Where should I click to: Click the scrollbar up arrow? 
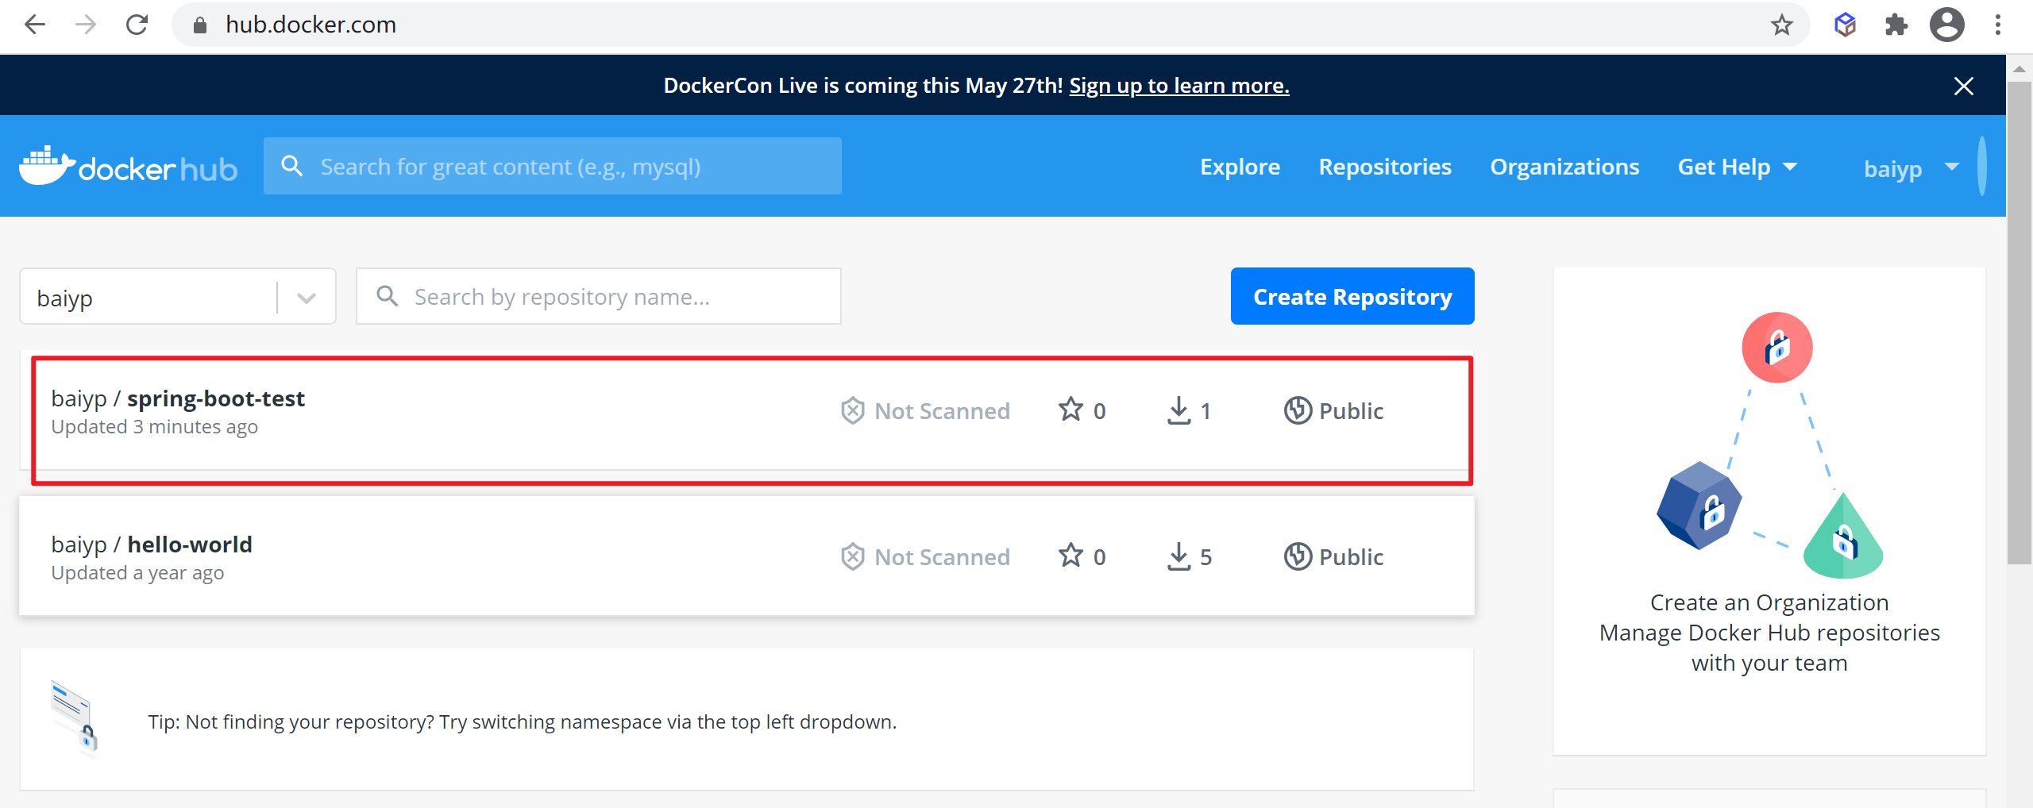tap(2019, 69)
